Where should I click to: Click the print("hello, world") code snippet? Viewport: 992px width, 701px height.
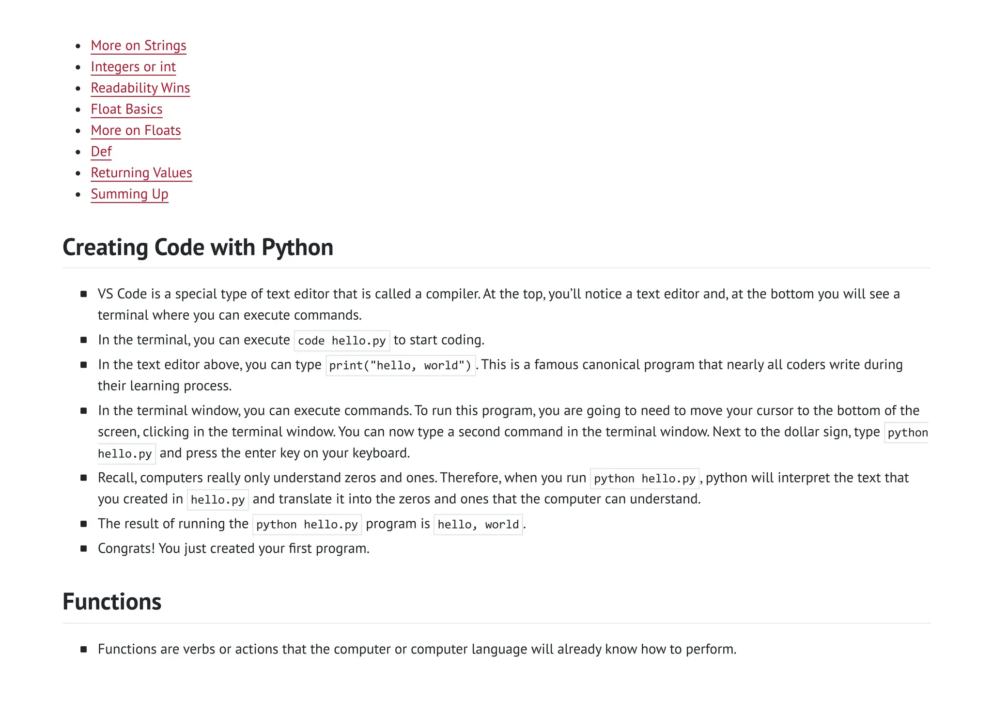[x=400, y=365]
